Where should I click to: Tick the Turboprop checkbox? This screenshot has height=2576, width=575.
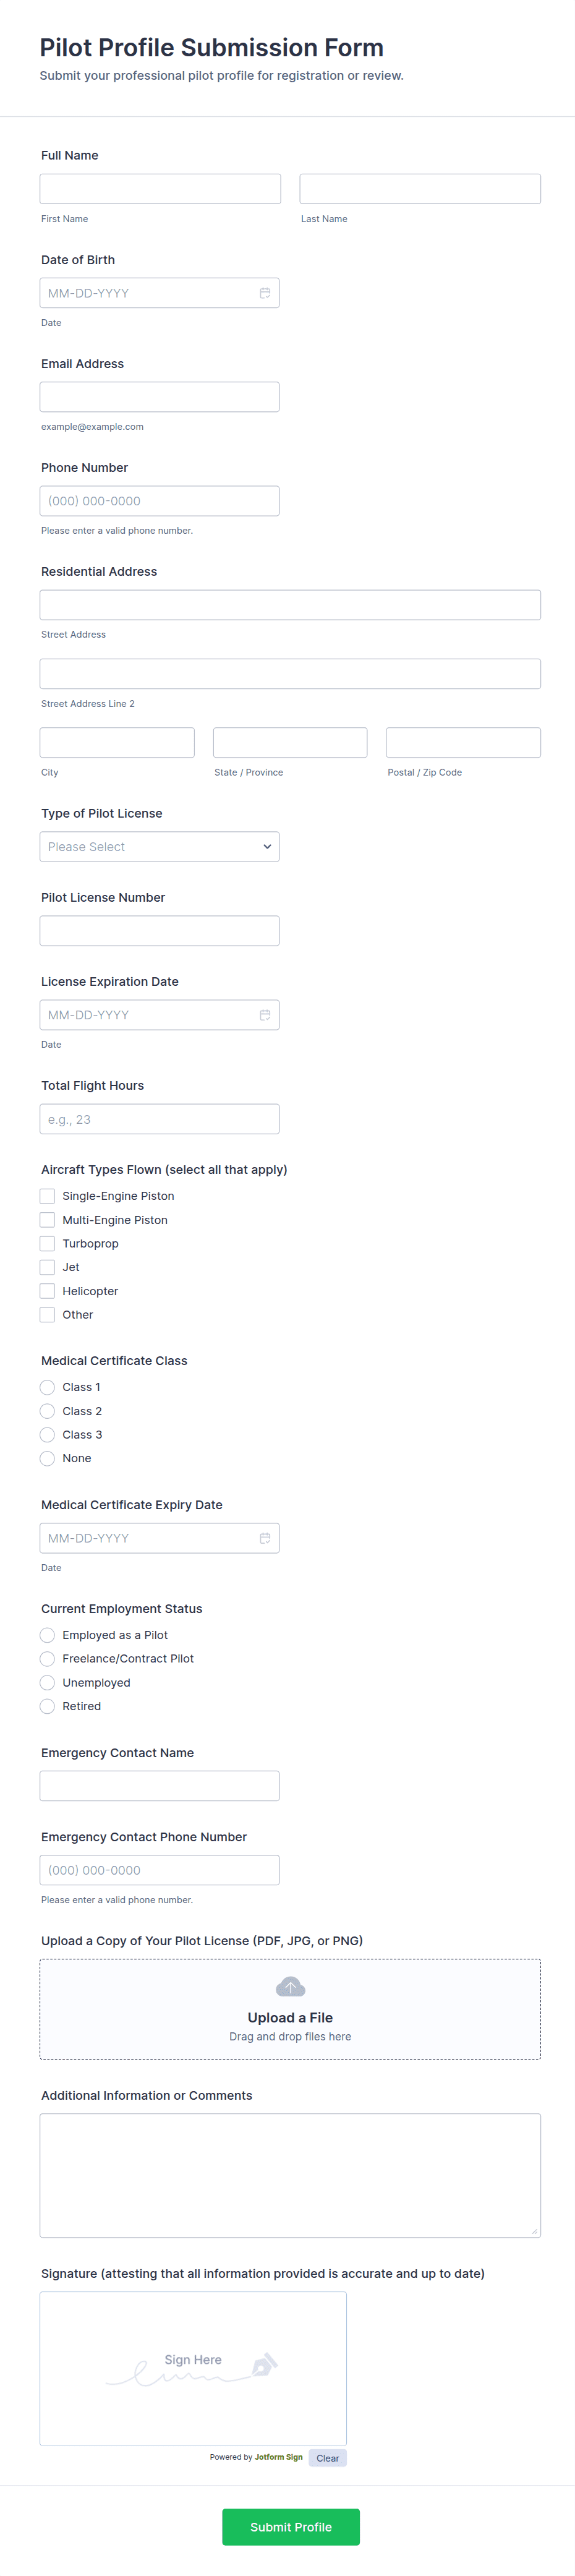47,1243
